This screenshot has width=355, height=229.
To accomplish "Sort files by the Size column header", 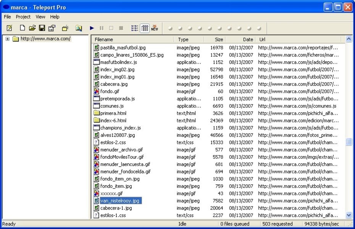I will pyautogui.click(x=215, y=39).
